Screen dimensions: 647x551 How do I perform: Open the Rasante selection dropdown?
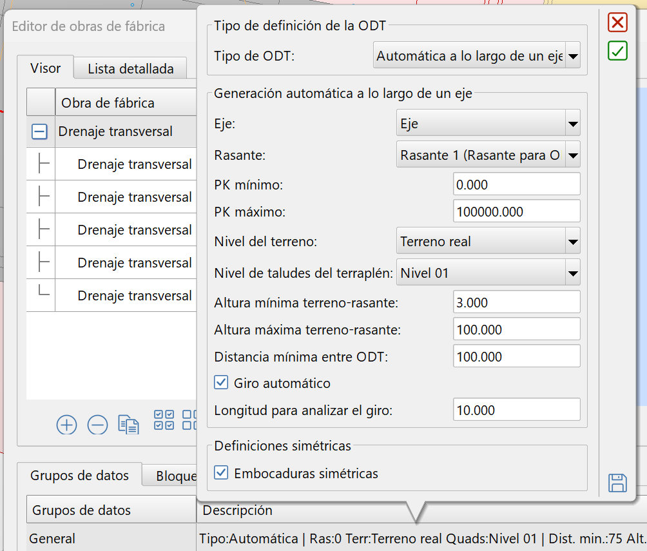572,154
